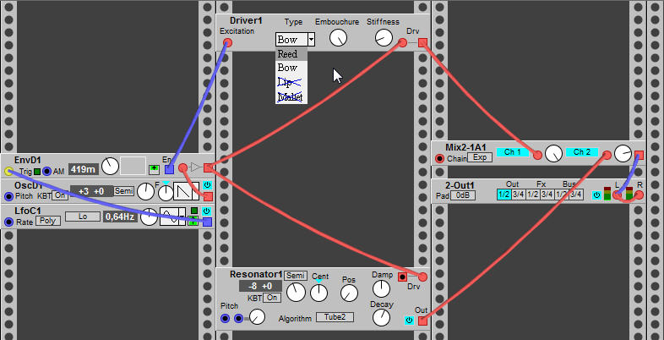664x340 pixels.
Task: Click the LfoC1 blue Rate input jack
Action: (x=8, y=222)
